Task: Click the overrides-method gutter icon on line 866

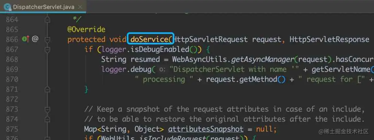Action: (26, 39)
